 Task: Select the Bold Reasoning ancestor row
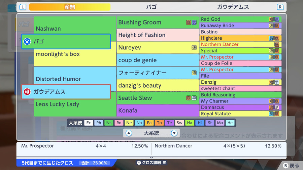[240, 95]
